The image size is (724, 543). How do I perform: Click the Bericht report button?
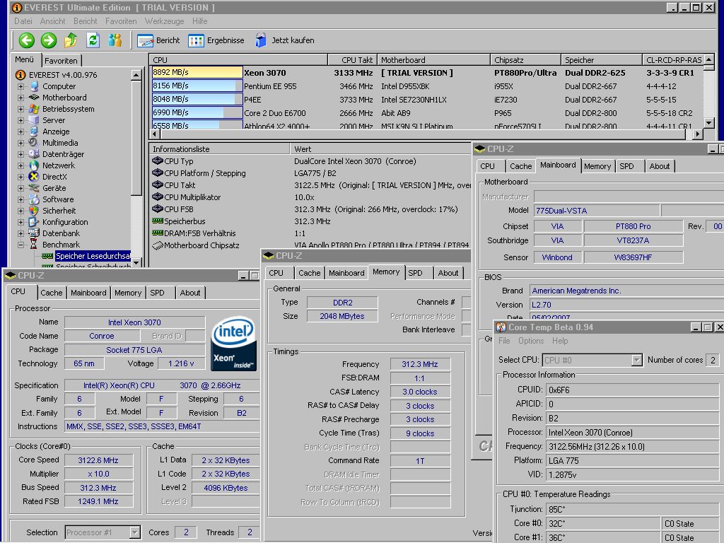pos(158,40)
